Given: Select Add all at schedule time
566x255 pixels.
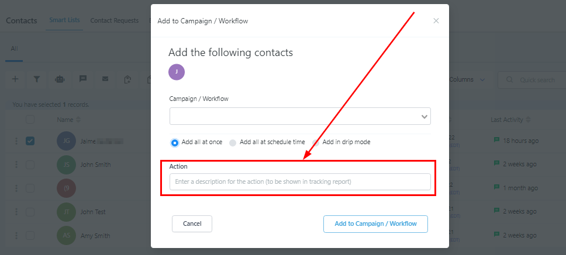Looking at the screenshot, I should (x=233, y=142).
